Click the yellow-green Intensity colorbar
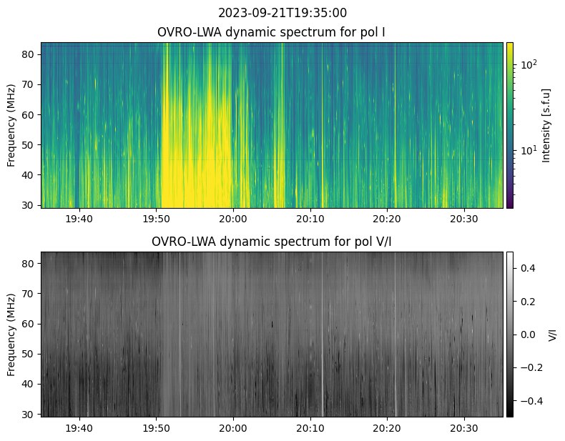The height and width of the screenshot is (441, 565). 510,125
